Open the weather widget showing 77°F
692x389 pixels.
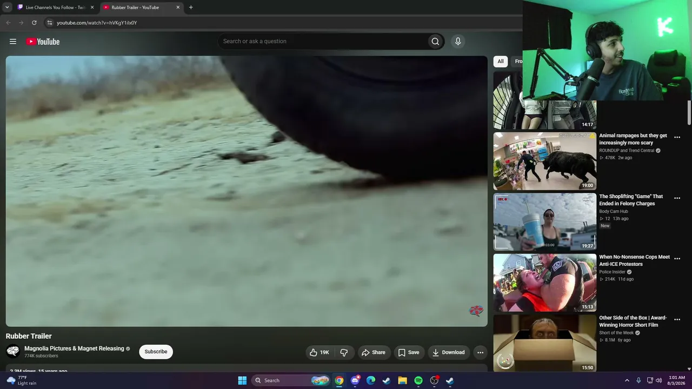(x=22, y=380)
